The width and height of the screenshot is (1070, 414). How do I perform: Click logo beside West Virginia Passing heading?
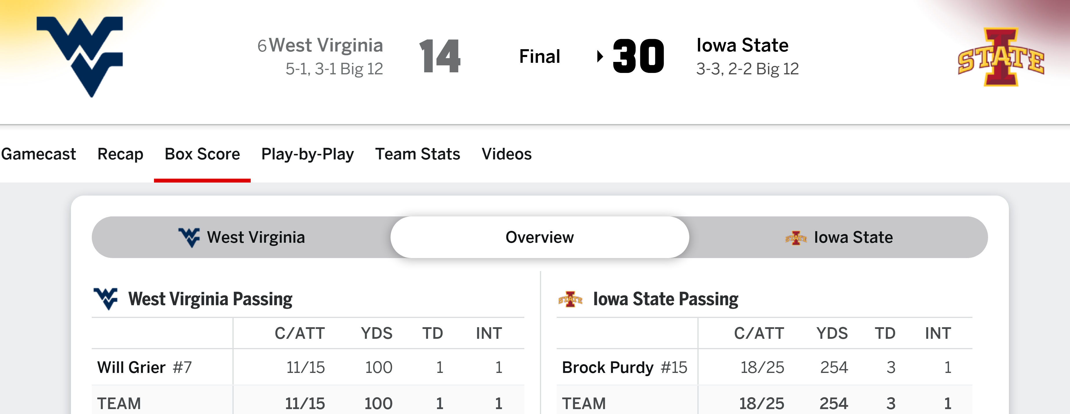point(105,299)
